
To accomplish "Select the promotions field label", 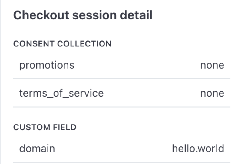I will point(47,65).
